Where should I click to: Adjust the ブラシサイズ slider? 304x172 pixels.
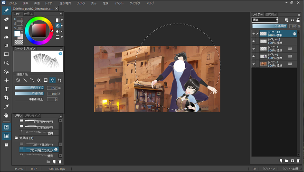(29, 88)
